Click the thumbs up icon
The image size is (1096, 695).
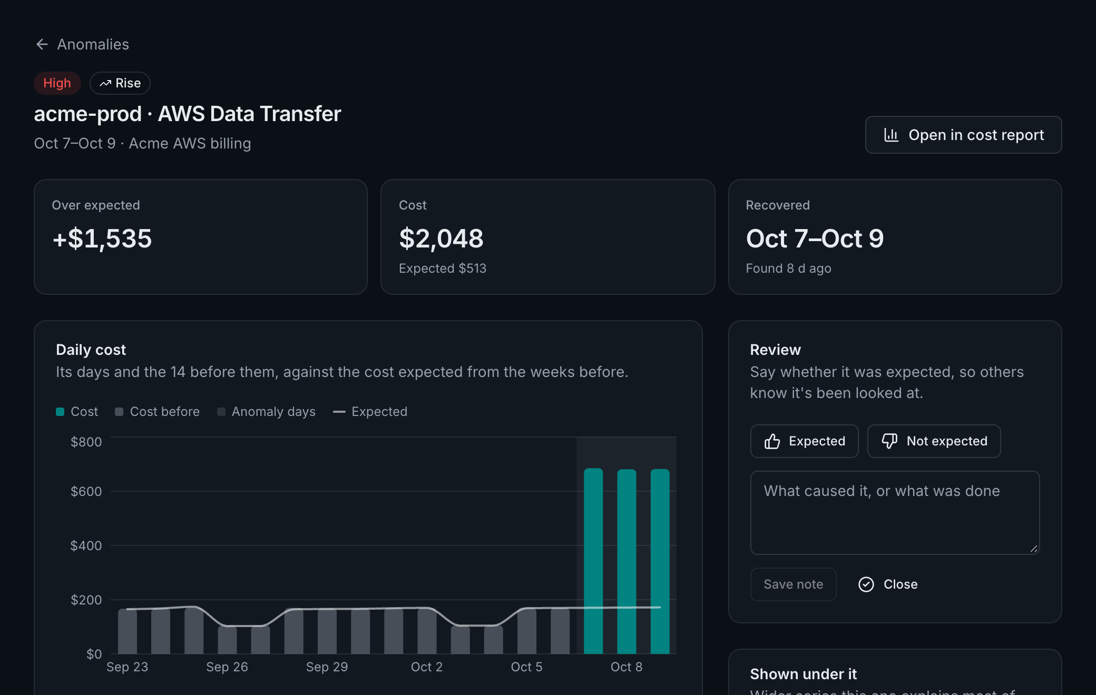(x=772, y=441)
